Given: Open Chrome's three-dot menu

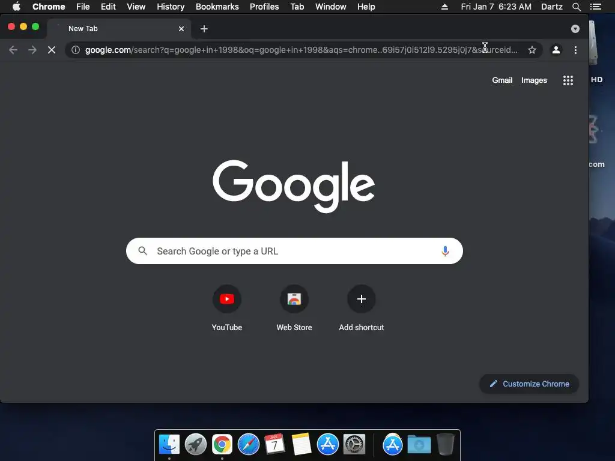Looking at the screenshot, I should [x=575, y=50].
